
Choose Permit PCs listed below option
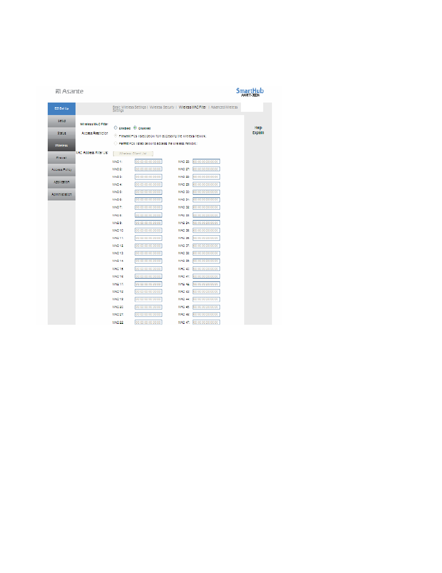coord(116,143)
